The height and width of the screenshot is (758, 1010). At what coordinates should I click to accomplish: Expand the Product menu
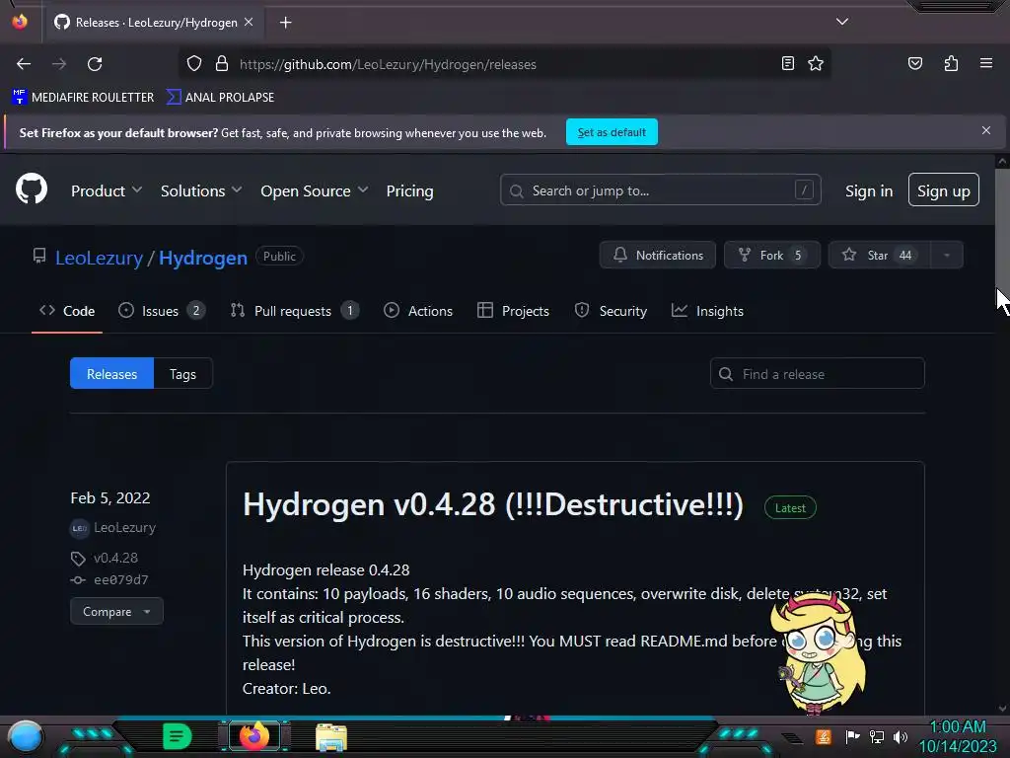point(107,190)
